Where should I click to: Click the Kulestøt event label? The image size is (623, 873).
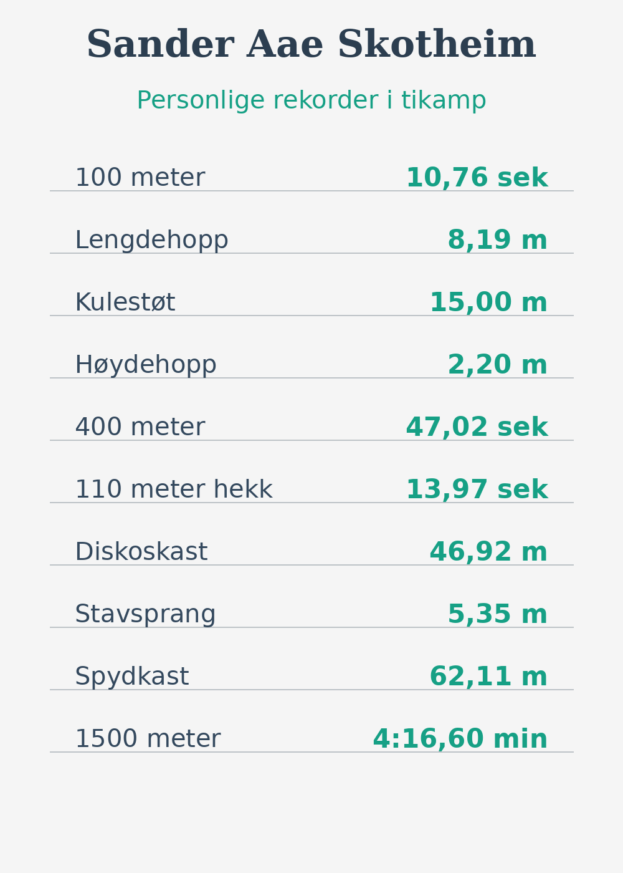point(125,303)
